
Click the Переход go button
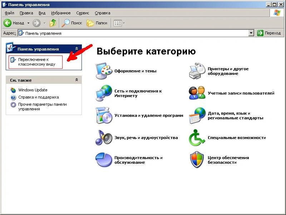(x=270, y=33)
